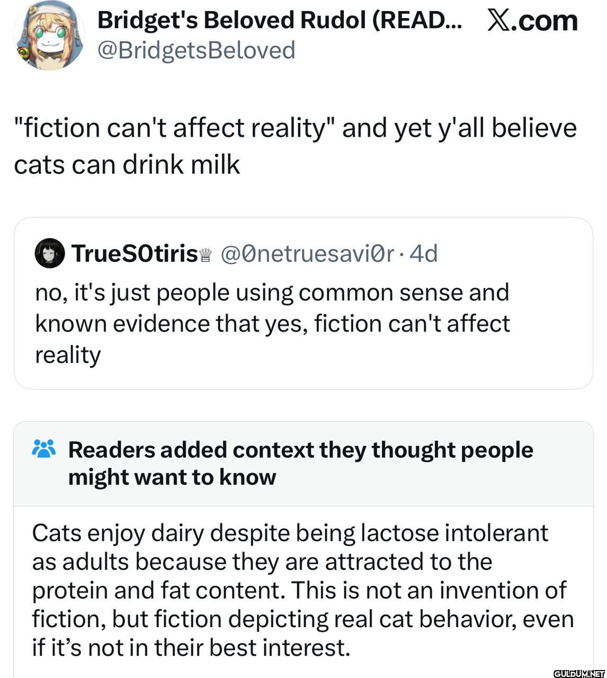Image resolution: width=607 pixels, height=678 pixels.
Task: Open the @BridgetsBeloved handle
Action: [x=196, y=50]
